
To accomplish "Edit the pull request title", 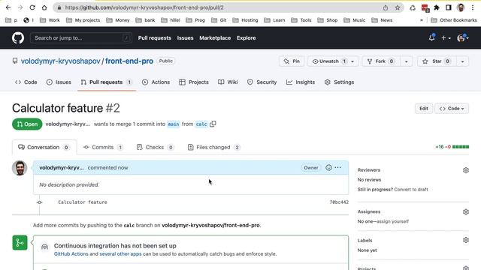I will point(424,108).
